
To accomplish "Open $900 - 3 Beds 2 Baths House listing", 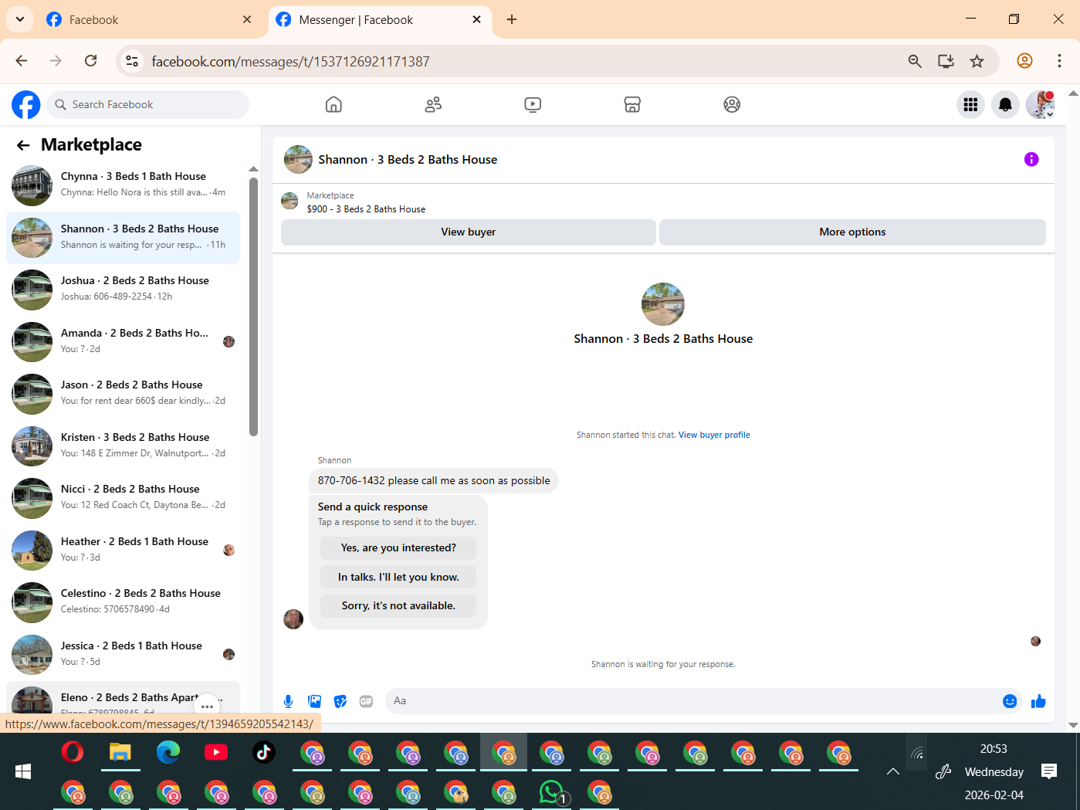I will coord(366,209).
